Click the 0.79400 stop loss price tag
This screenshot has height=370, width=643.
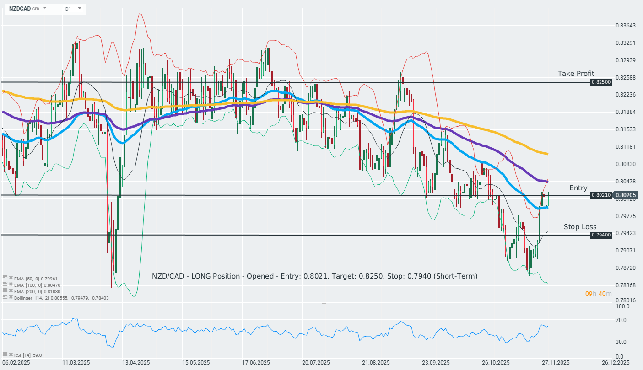pyautogui.click(x=601, y=235)
